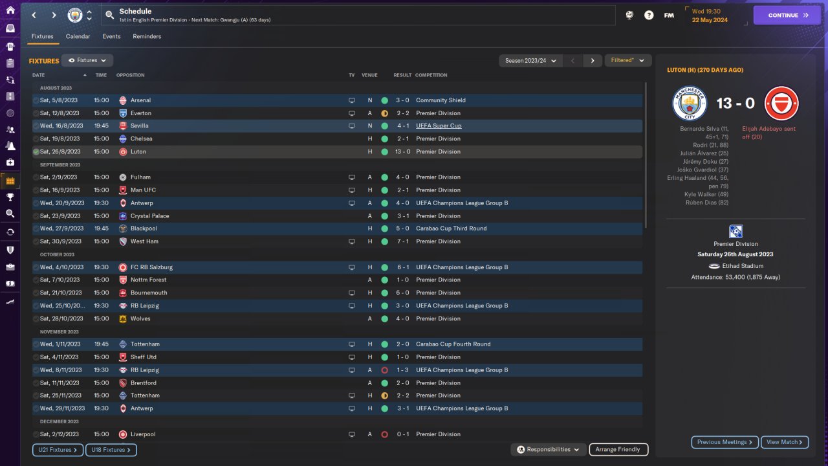Open the Scouting magnifier icon in sidebar
The width and height of the screenshot is (828, 466).
10,214
